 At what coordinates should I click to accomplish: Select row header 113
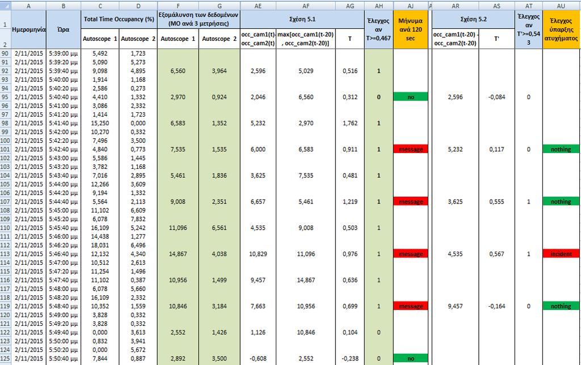tap(5, 254)
